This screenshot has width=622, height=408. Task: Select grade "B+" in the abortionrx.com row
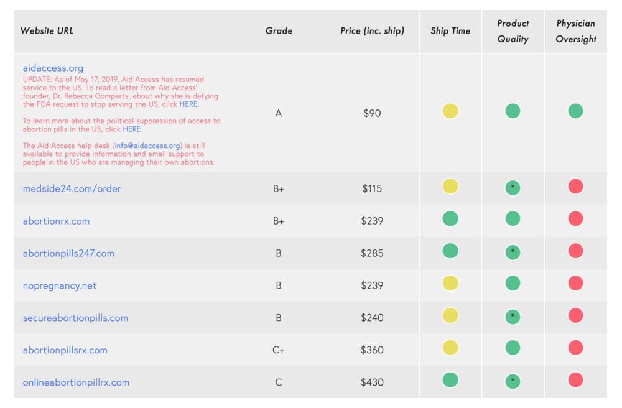(x=279, y=221)
